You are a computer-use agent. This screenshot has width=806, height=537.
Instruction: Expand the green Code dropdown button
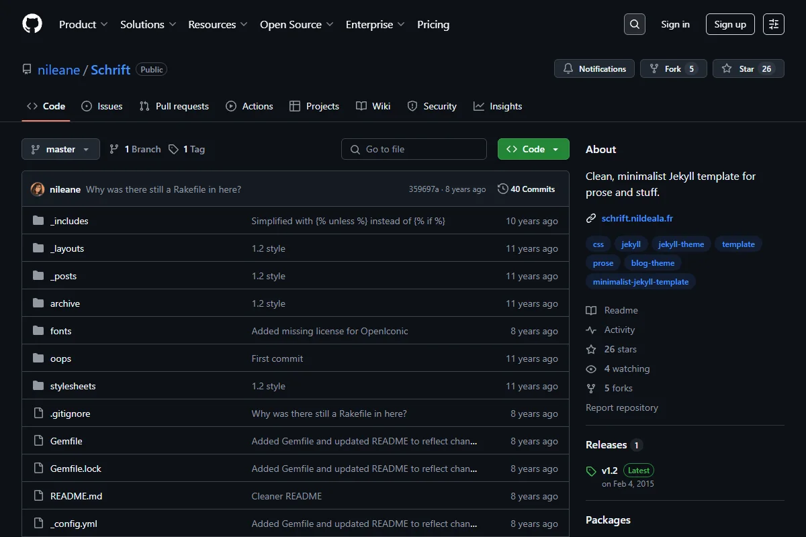[x=533, y=149]
